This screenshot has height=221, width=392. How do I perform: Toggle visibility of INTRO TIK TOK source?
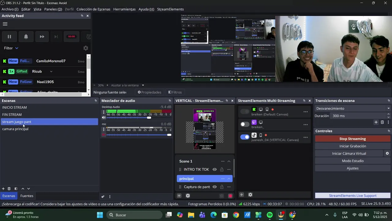point(215,169)
